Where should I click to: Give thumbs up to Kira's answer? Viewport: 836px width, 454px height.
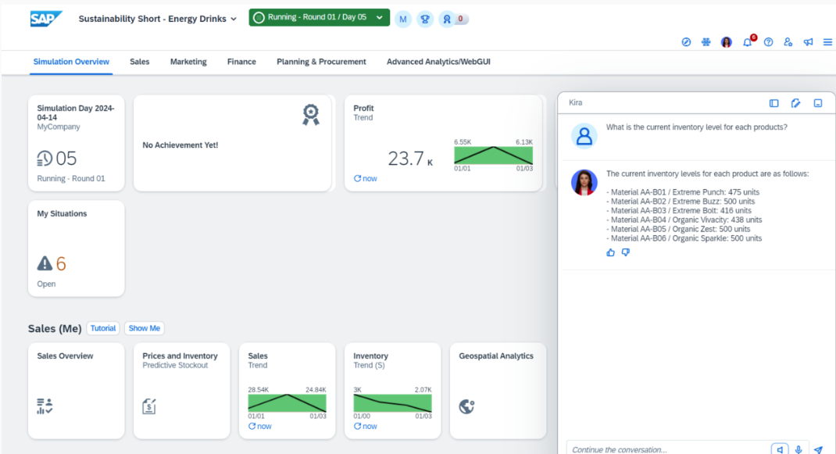pyautogui.click(x=610, y=252)
